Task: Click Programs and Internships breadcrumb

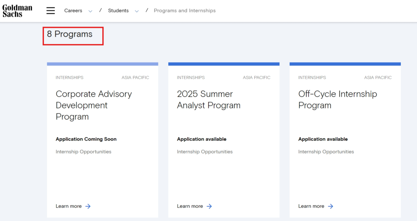Action: point(185,11)
